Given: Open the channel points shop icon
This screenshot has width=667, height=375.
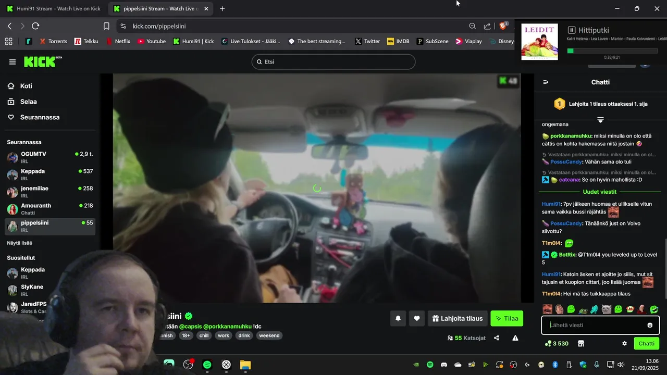Looking at the screenshot, I should [581, 344].
